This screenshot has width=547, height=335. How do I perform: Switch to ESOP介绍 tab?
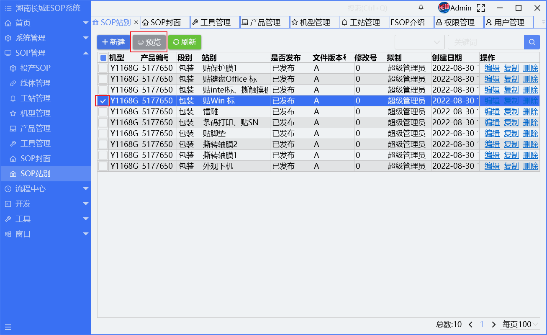[x=411, y=22]
